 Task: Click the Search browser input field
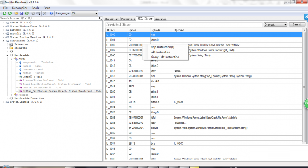50,18
